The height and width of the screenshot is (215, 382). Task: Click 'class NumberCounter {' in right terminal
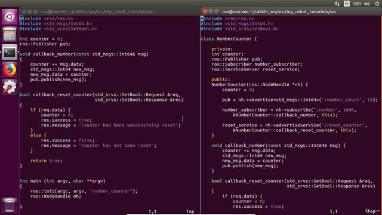(229, 39)
